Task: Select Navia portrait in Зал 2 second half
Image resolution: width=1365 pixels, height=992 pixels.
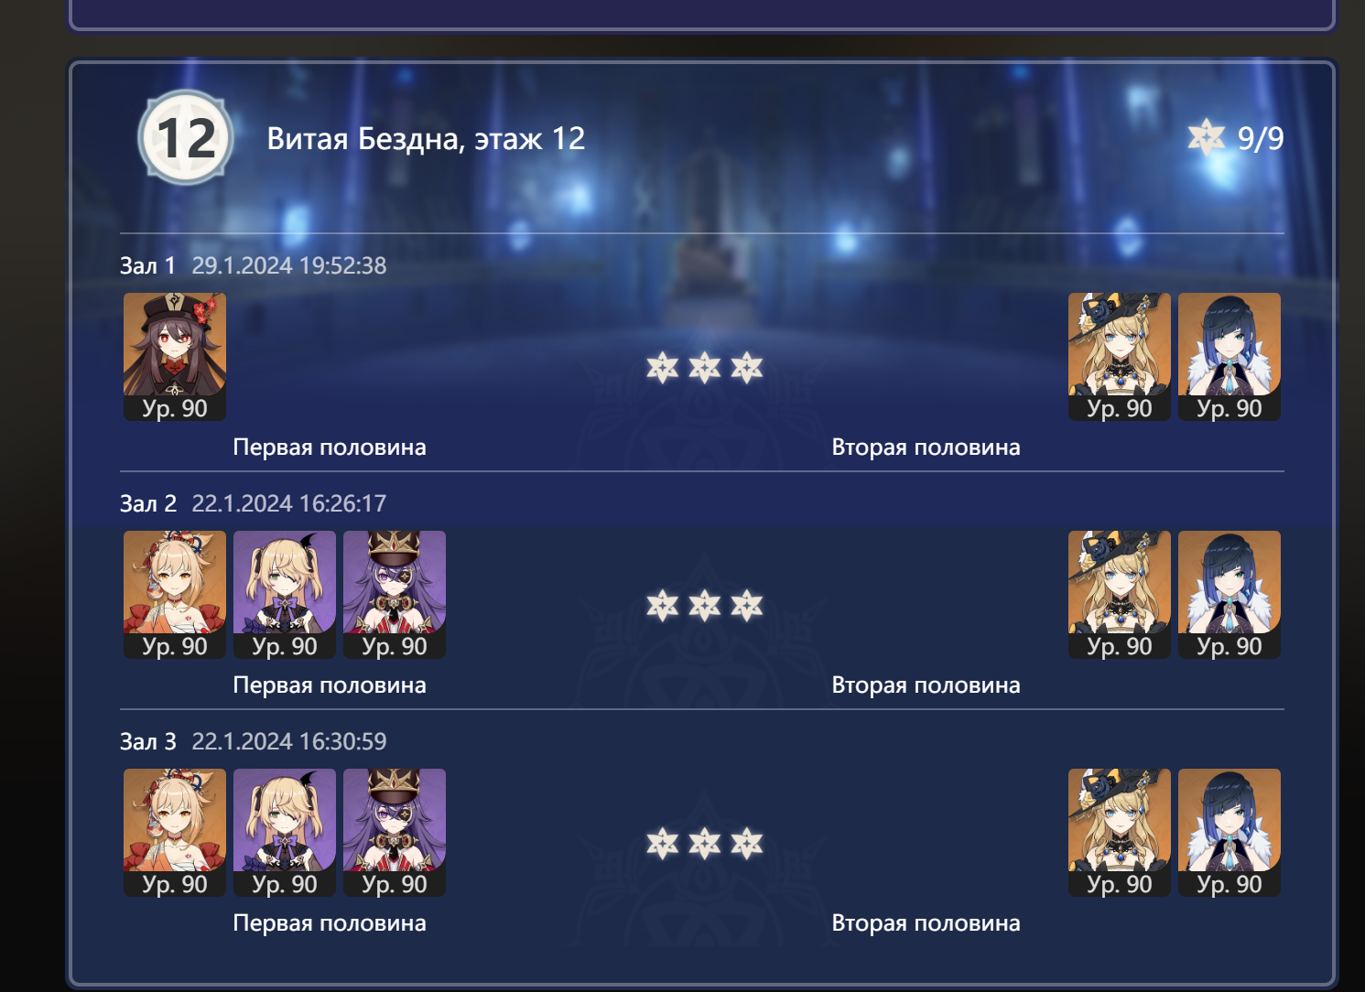Action: pyautogui.click(x=1120, y=594)
